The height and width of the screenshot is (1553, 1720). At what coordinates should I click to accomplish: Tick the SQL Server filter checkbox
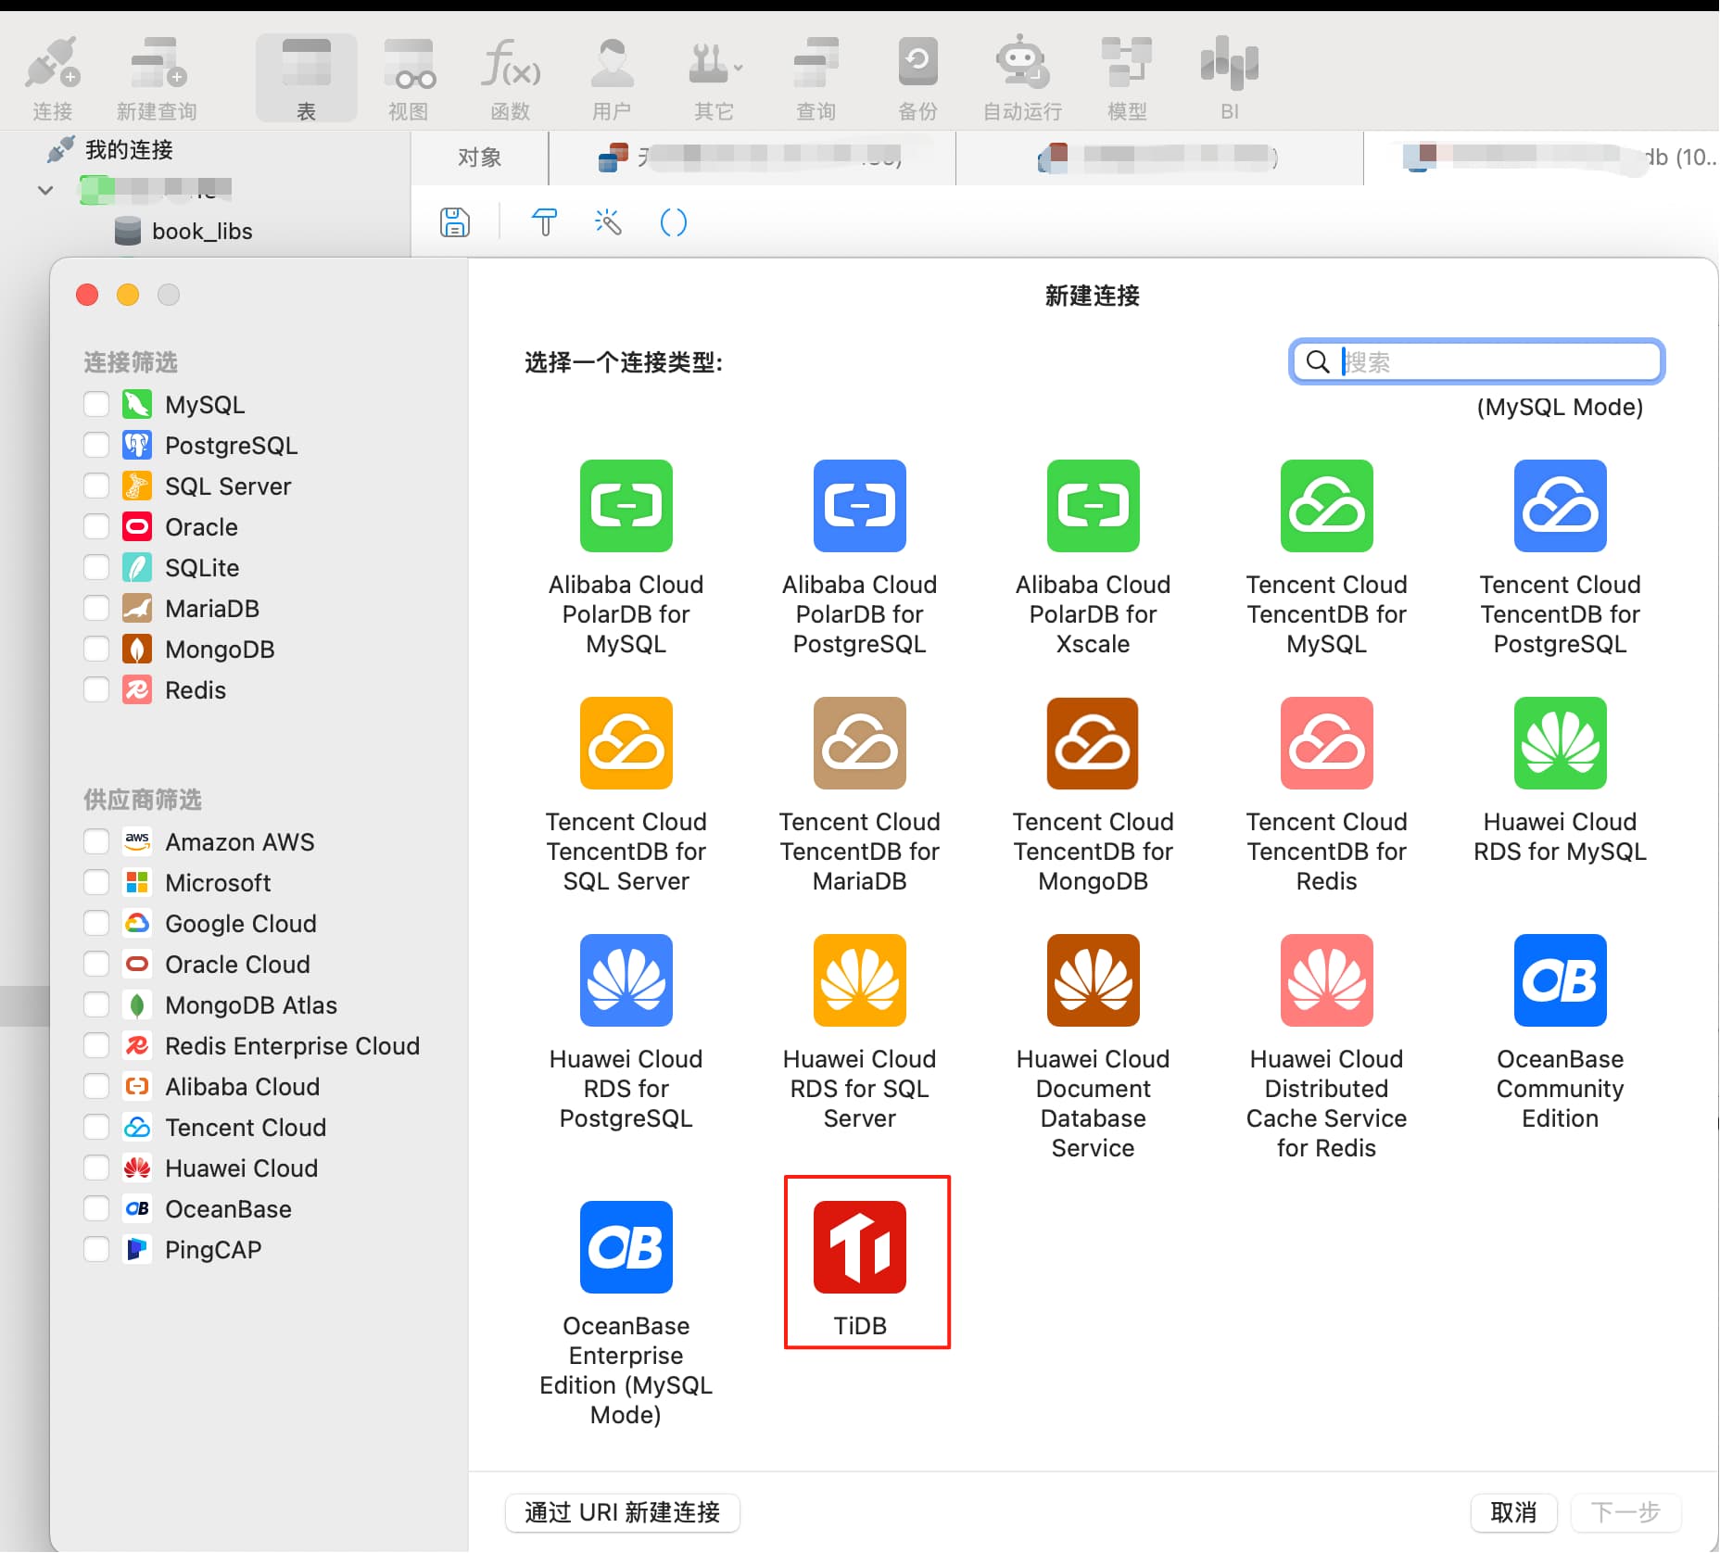96,486
